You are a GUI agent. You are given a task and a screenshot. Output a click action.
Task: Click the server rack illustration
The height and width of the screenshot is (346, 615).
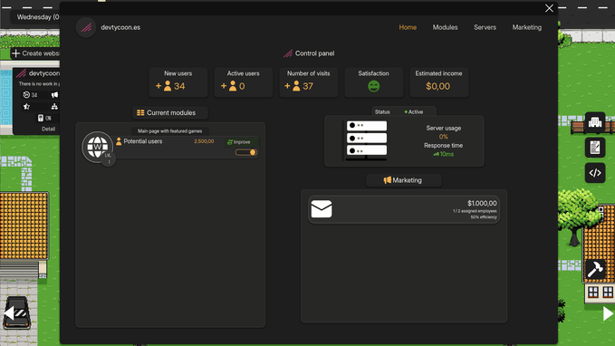pyautogui.click(x=366, y=140)
